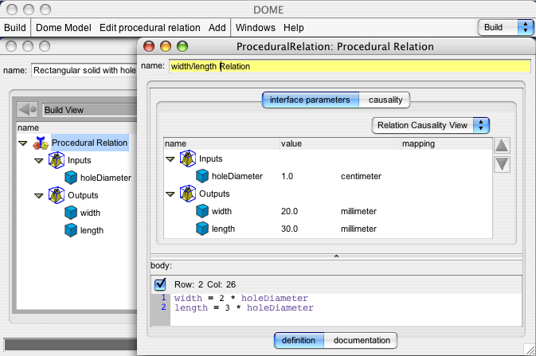
Task: Open the Relation Causality View dropdown
Action: pyautogui.click(x=431, y=126)
